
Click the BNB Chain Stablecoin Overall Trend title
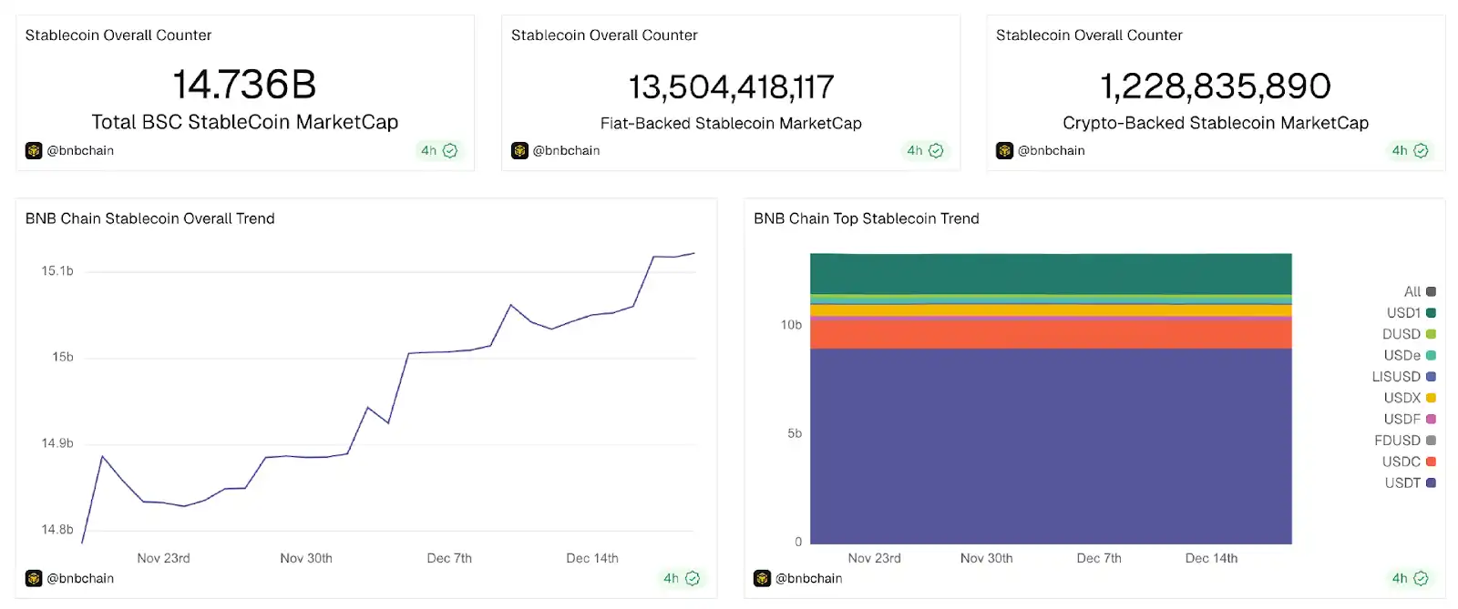[x=150, y=218]
